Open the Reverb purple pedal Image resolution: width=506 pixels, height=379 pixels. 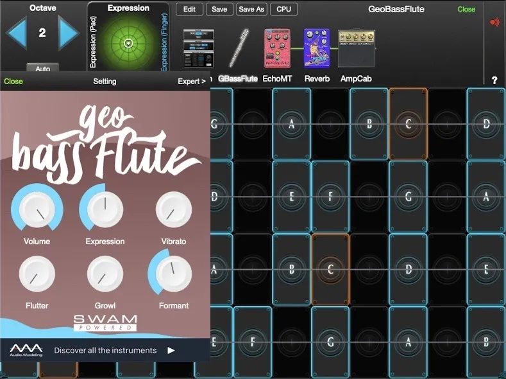tap(317, 48)
